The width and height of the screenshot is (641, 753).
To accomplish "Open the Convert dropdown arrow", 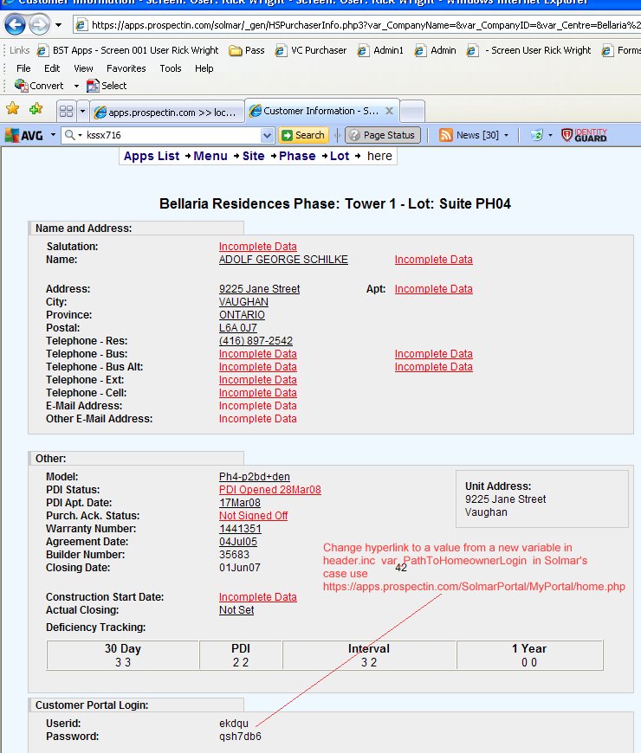I will click(76, 87).
